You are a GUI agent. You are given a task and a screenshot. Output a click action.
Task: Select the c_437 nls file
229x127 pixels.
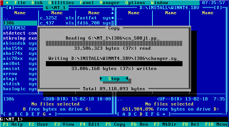point(57,23)
